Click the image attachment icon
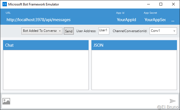 (6, 101)
